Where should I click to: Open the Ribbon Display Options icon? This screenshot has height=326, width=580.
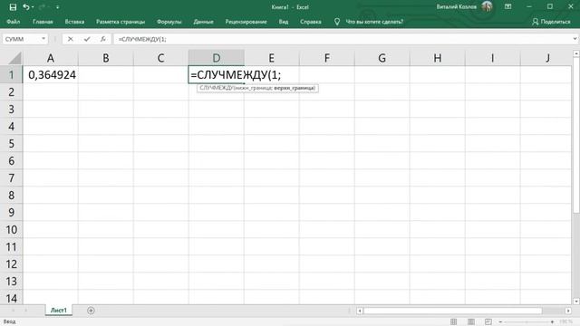[x=507, y=6]
